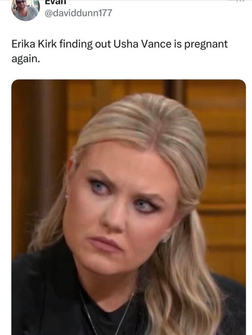
Task: Tap the necklace in the photo
Action: coord(107,312)
